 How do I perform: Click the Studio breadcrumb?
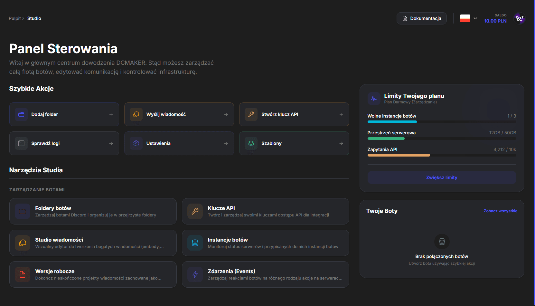click(x=34, y=18)
